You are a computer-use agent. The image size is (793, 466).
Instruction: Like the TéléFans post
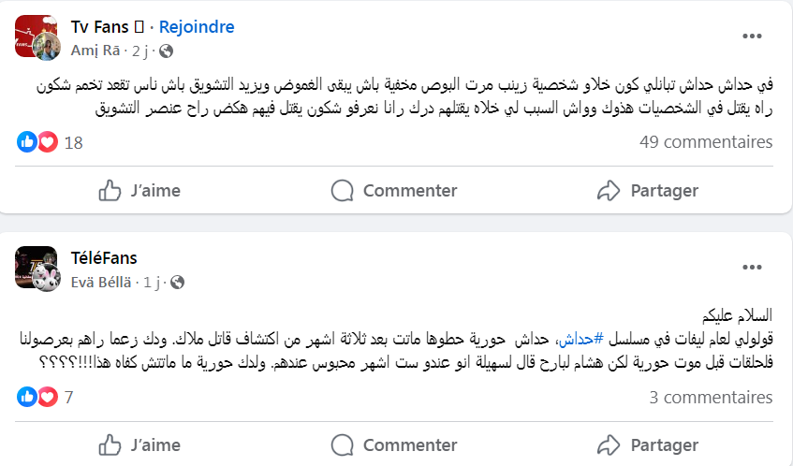click(x=140, y=445)
